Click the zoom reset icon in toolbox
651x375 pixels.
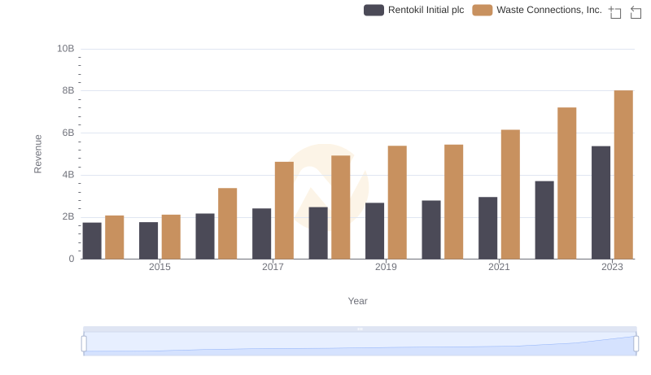pyautogui.click(x=636, y=12)
